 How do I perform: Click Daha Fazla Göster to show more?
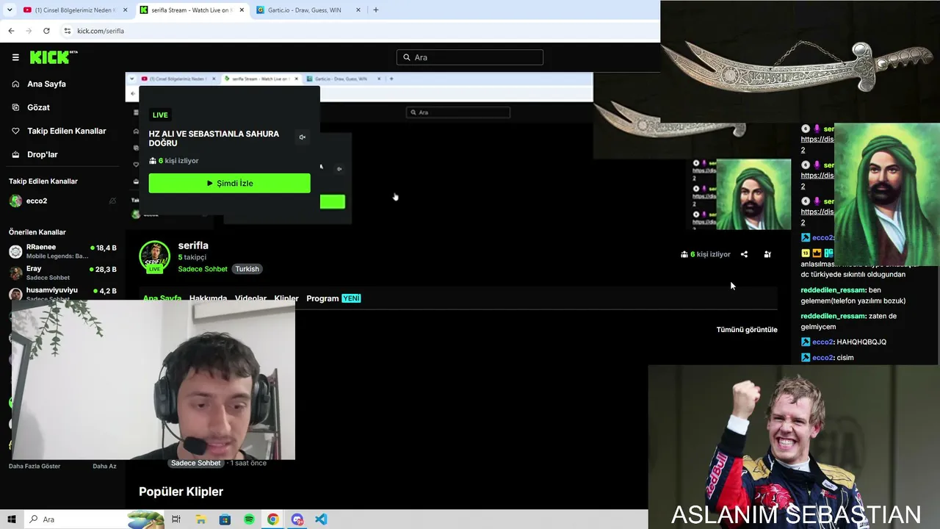tap(35, 466)
